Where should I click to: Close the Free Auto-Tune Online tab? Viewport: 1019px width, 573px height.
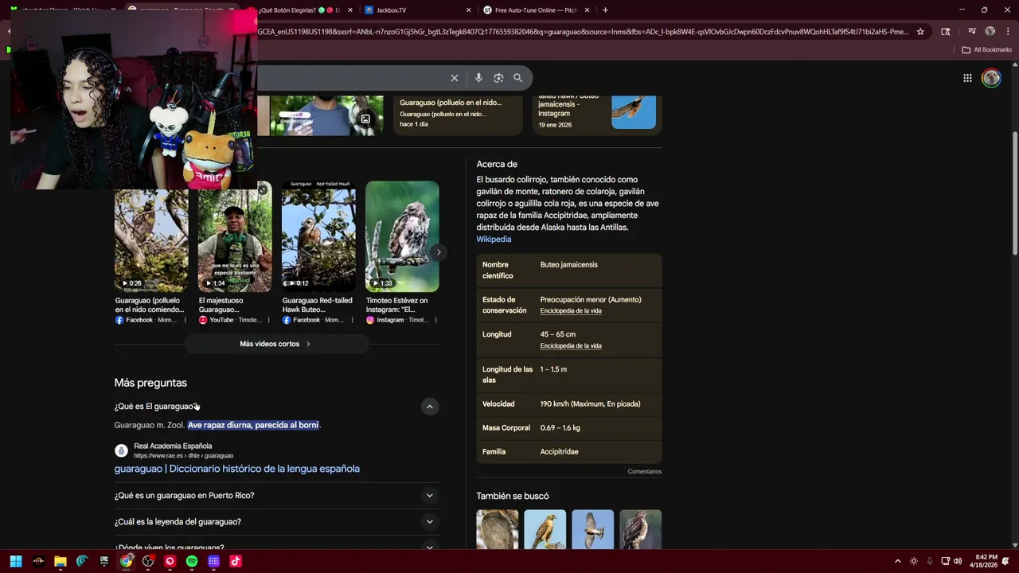point(587,10)
